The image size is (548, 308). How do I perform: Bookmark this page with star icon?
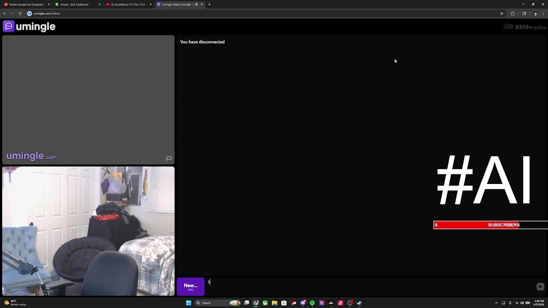[x=502, y=13]
